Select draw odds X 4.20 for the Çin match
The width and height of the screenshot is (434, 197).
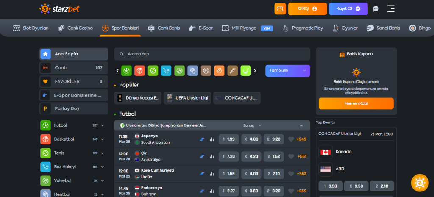(251, 156)
